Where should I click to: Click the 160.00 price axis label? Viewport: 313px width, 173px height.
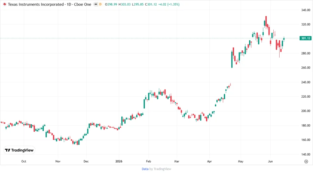pos(306,140)
